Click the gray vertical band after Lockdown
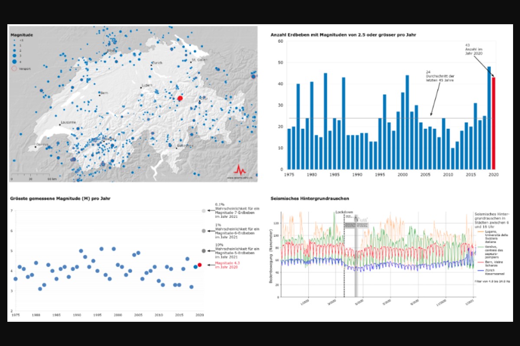The height and width of the screenshot is (346, 520). (x=356, y=255)
